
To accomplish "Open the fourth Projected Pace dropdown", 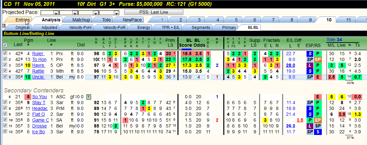I will point(117,13).
